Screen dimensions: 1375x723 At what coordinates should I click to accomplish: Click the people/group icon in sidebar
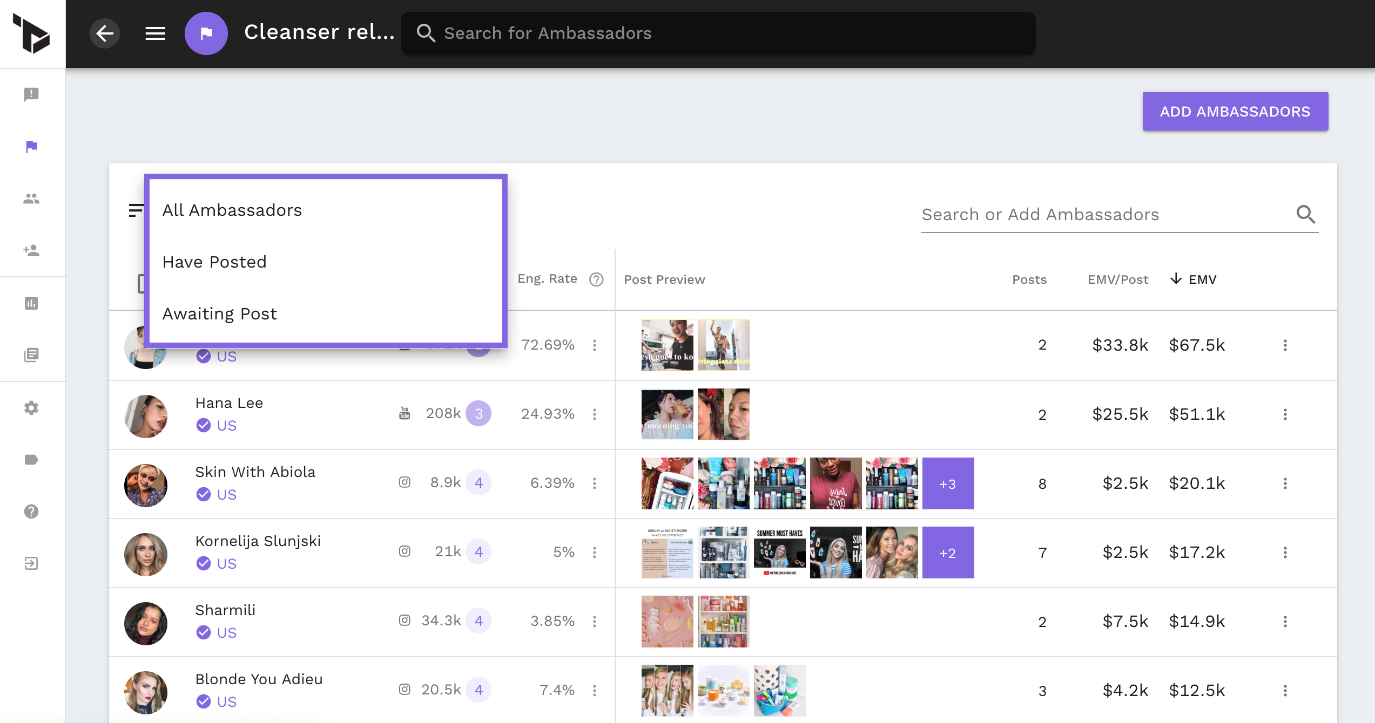[32, 199]
